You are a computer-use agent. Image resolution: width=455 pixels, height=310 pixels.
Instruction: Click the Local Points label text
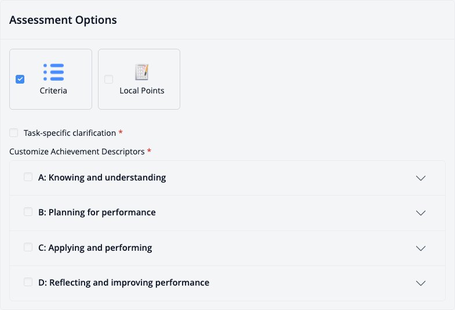[x=142, y=91]
